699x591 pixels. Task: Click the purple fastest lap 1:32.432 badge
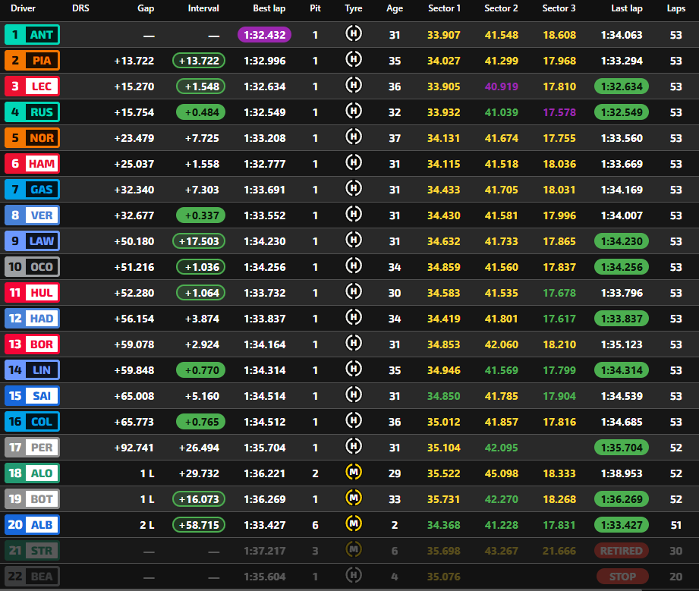(x=264, y=35)
